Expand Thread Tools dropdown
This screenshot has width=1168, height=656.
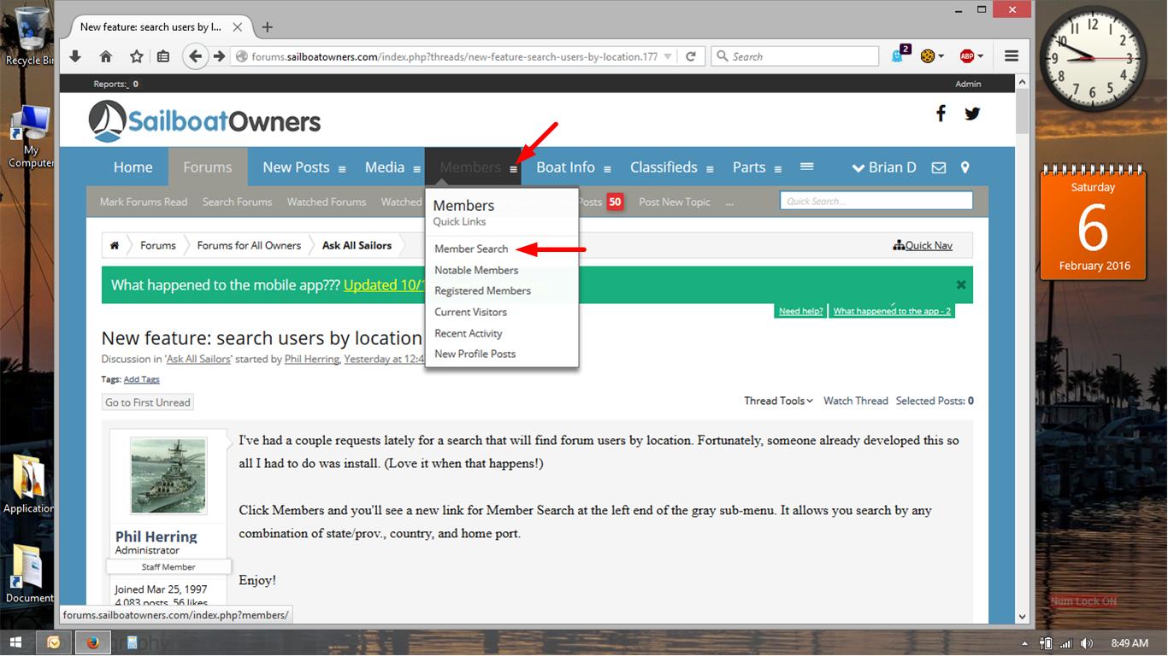click(778, 401)
